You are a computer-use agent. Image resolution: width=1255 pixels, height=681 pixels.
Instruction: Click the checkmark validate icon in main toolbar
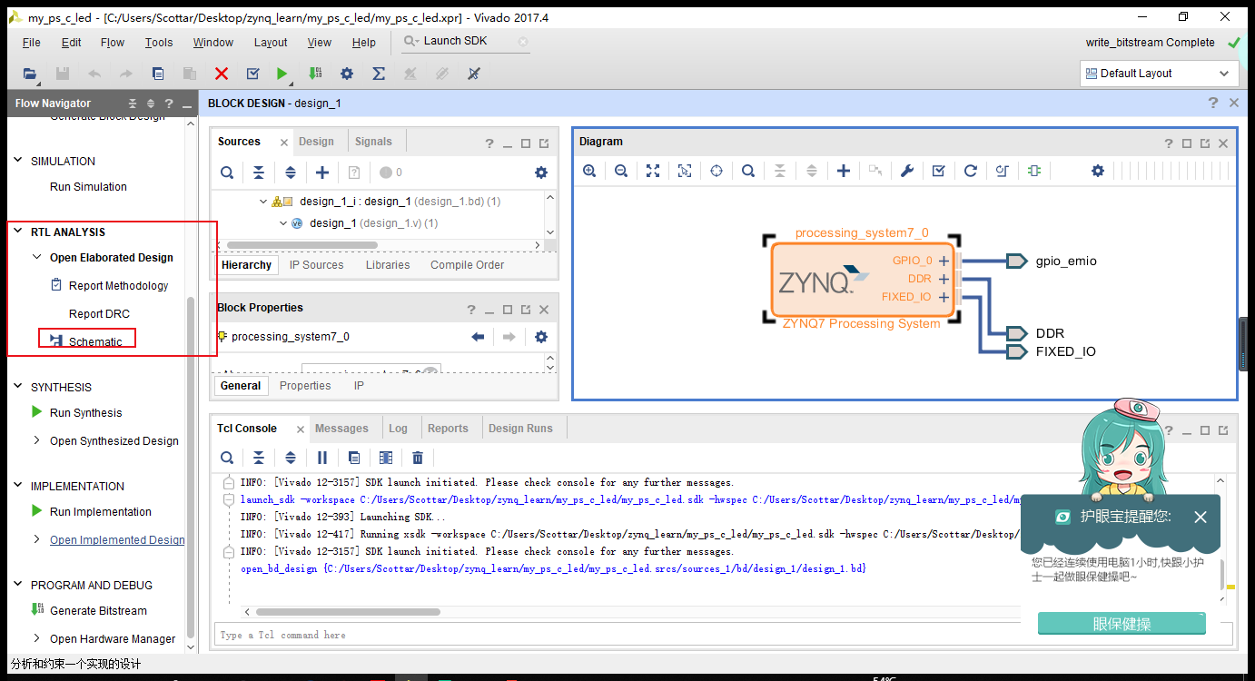point(253,74)
